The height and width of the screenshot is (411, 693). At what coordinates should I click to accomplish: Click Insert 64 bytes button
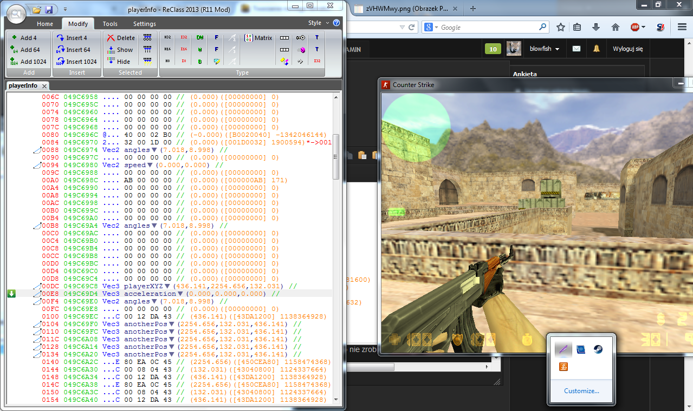(x=73, y=50)
